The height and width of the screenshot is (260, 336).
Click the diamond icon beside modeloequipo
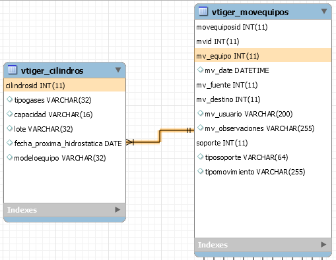pyautogui.click(x=10, y=157)
